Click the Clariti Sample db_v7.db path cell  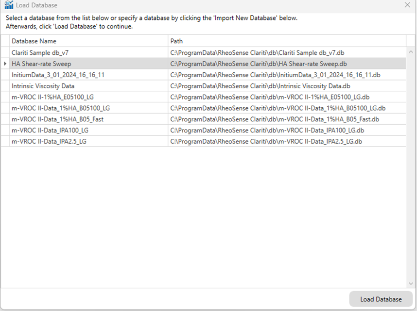[287, 52]
